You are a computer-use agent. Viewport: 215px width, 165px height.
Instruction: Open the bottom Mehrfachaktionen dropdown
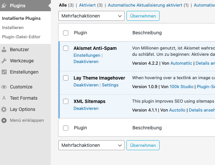[x=91, y=145]
